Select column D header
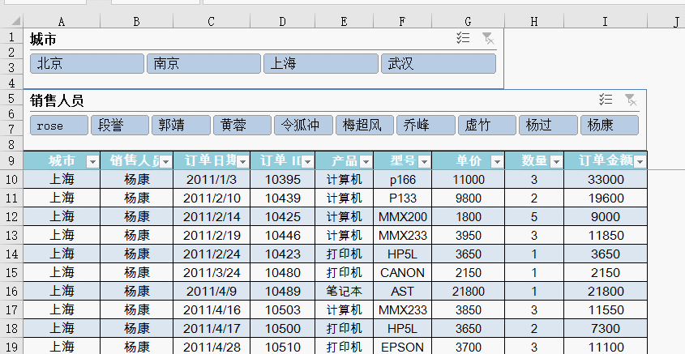The width and height of the screenshot is (685, 354). pos(283,21)
